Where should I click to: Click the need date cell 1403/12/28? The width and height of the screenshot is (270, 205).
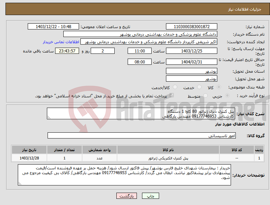pos(29,158)
